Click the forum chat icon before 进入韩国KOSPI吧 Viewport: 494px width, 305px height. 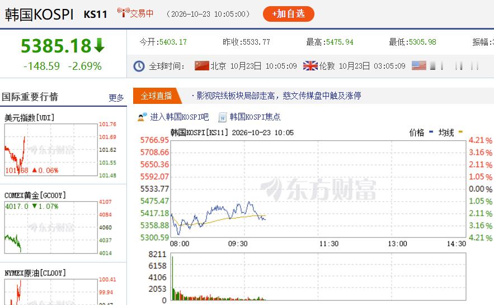143,117
